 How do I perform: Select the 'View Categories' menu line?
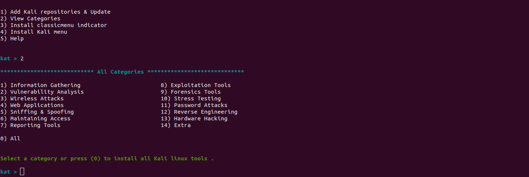tap(30, 19)
